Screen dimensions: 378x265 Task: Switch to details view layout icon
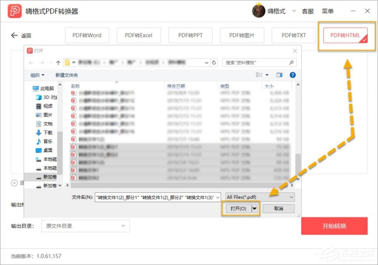click(x=260, y=75)
